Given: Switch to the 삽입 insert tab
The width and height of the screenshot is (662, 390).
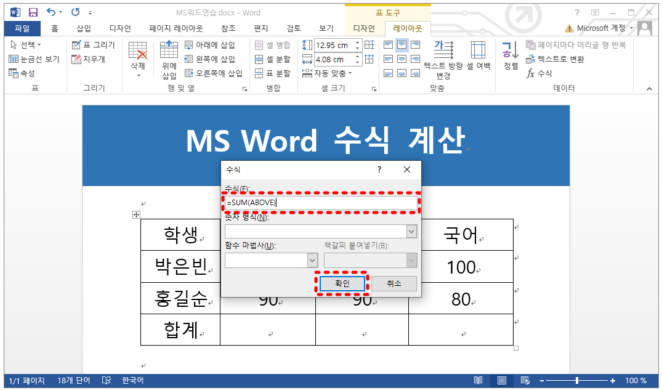Looking at the screenshot, I should tap(84, 28).
